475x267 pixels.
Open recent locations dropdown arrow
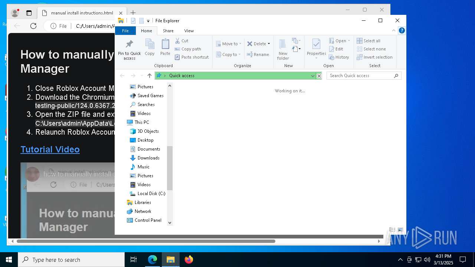tap(141, 76)
